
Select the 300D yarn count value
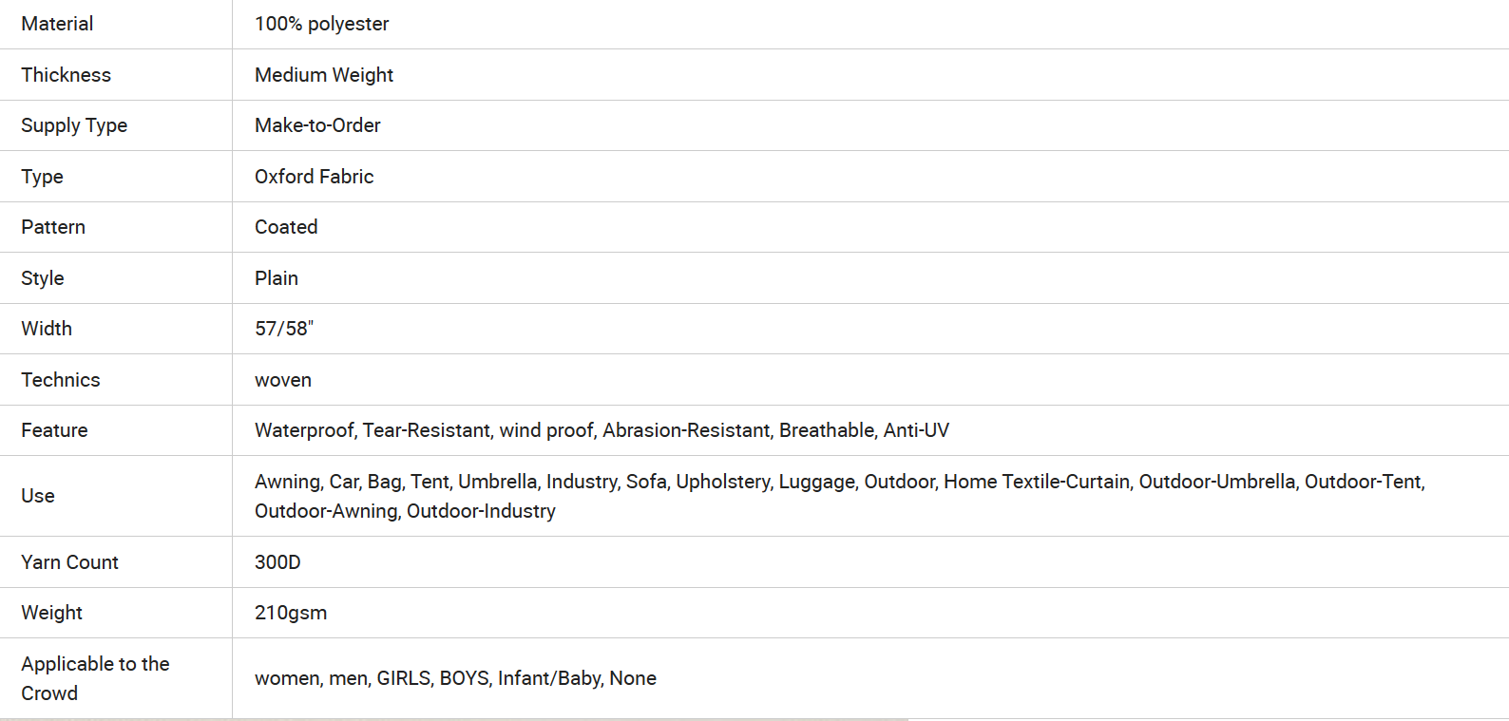pos(277,562)
